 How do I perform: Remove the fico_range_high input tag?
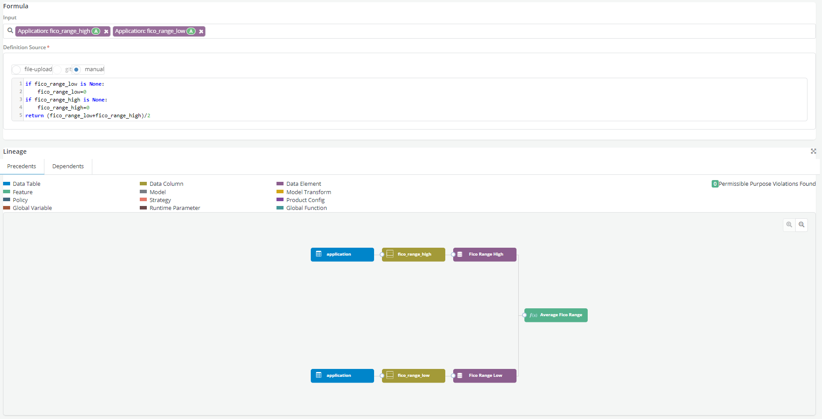106,32
